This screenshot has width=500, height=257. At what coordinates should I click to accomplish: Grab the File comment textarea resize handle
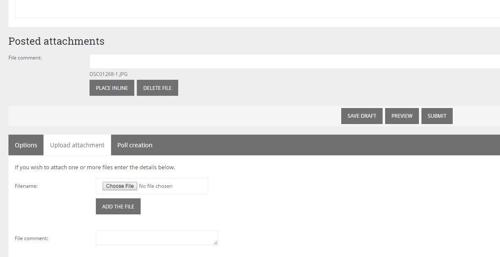tap(216, 243)
